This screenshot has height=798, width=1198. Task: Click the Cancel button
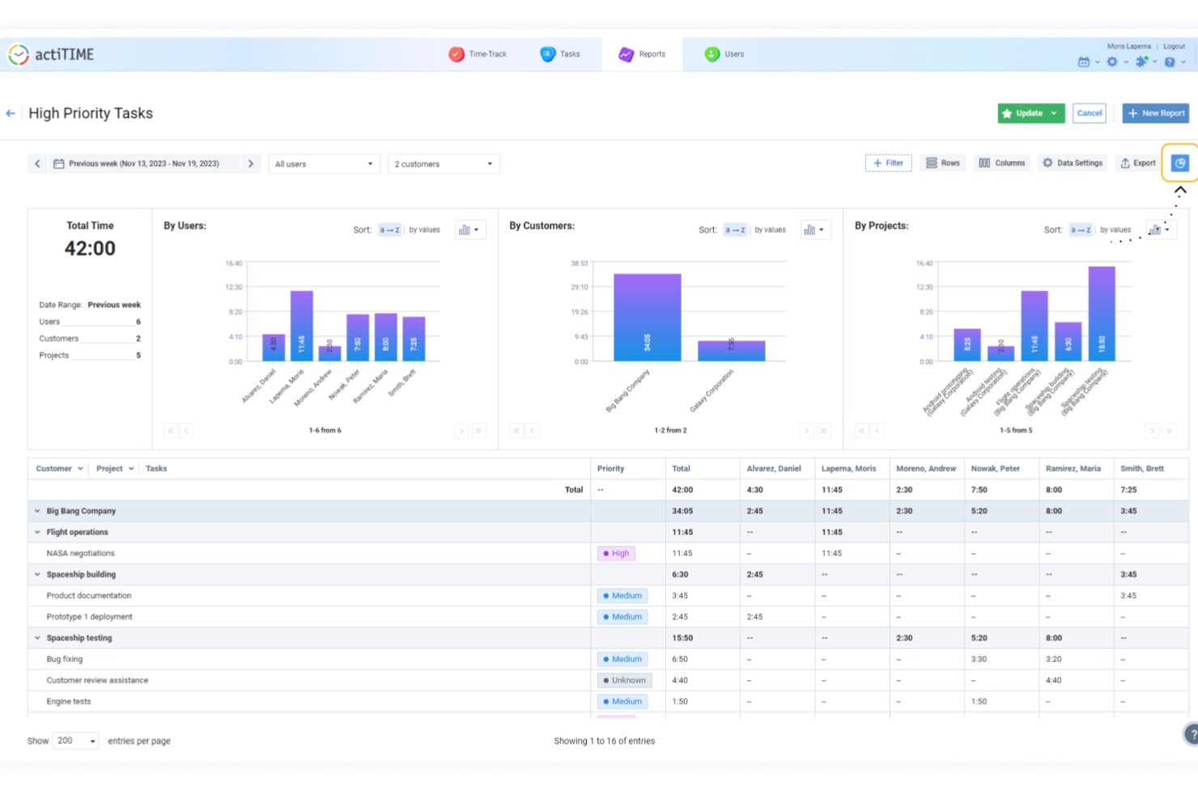[x=1090, y=113]
